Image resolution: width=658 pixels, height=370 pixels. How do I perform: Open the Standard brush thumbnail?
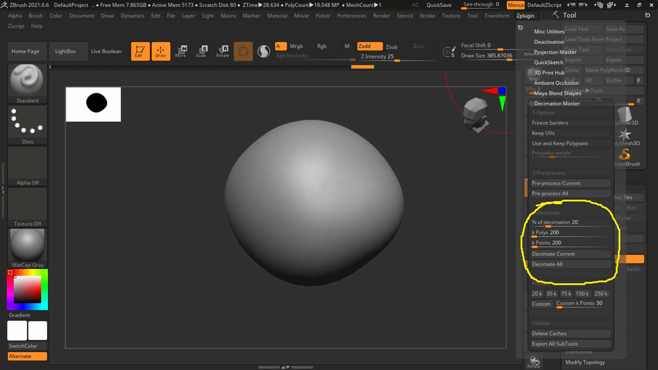[x=27, y=84]
